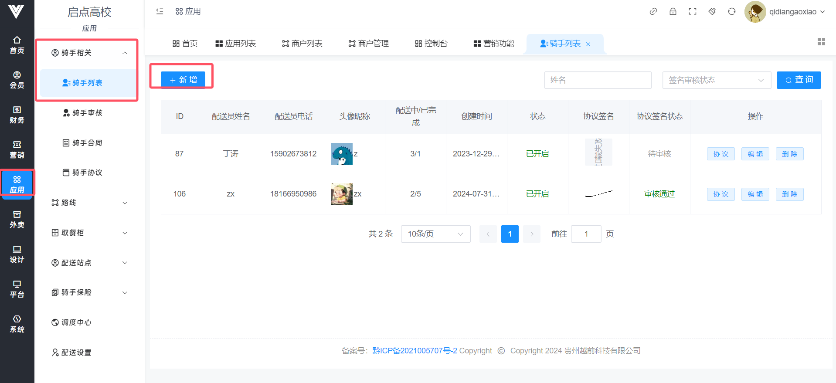
Task: Open the 财务 section in left rail
Action: click(17, 115)
